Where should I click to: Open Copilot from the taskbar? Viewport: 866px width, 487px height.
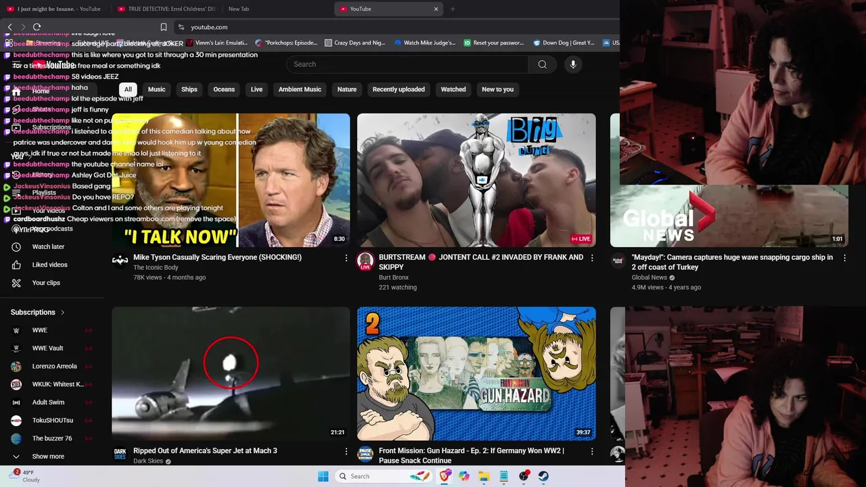pyautogui.click(x=464, y=476)
